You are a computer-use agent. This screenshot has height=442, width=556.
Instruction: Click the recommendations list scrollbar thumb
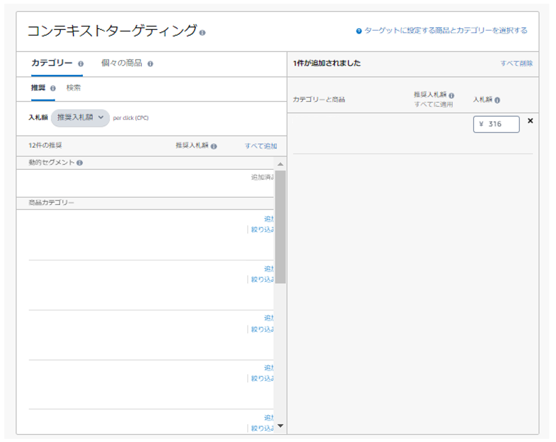tap(280, 227)
